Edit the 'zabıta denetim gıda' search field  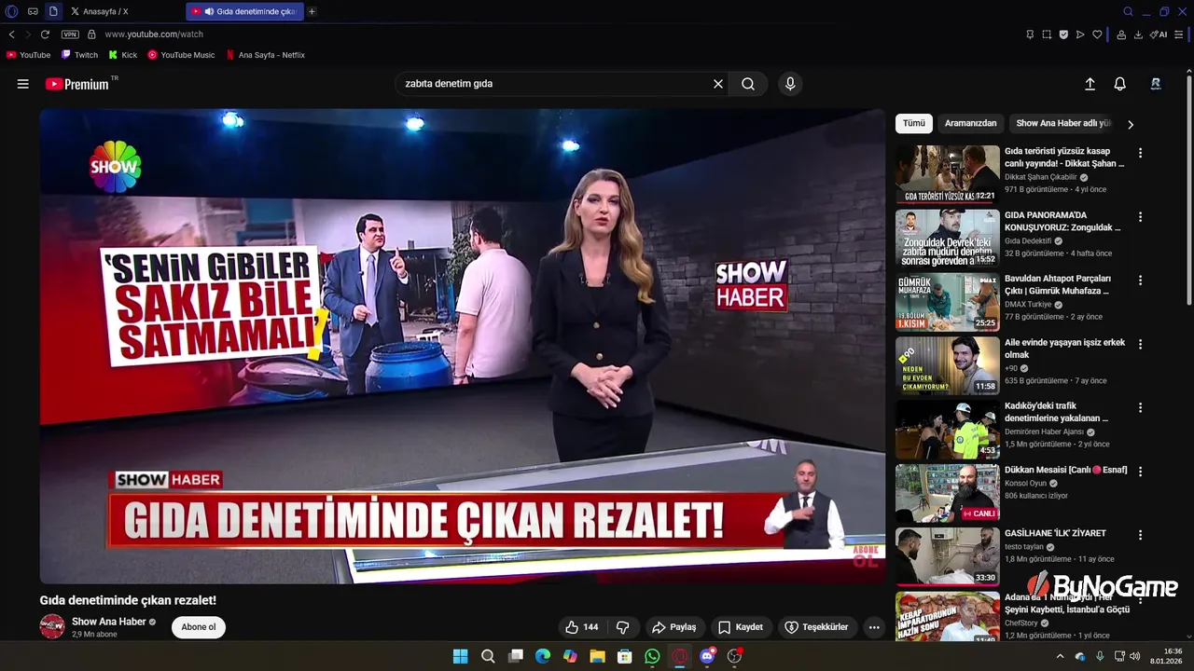click(555, 84)
